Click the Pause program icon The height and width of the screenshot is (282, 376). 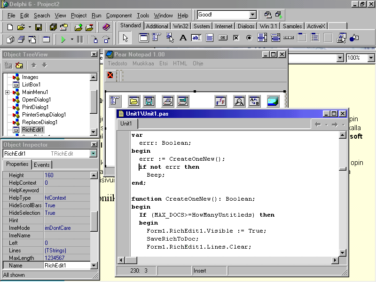pyautogui.click(x=80, y=39)
